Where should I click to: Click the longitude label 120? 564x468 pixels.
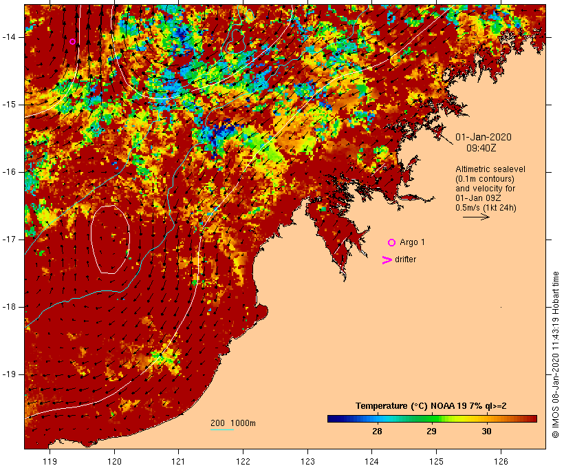(x=114, y=462)
